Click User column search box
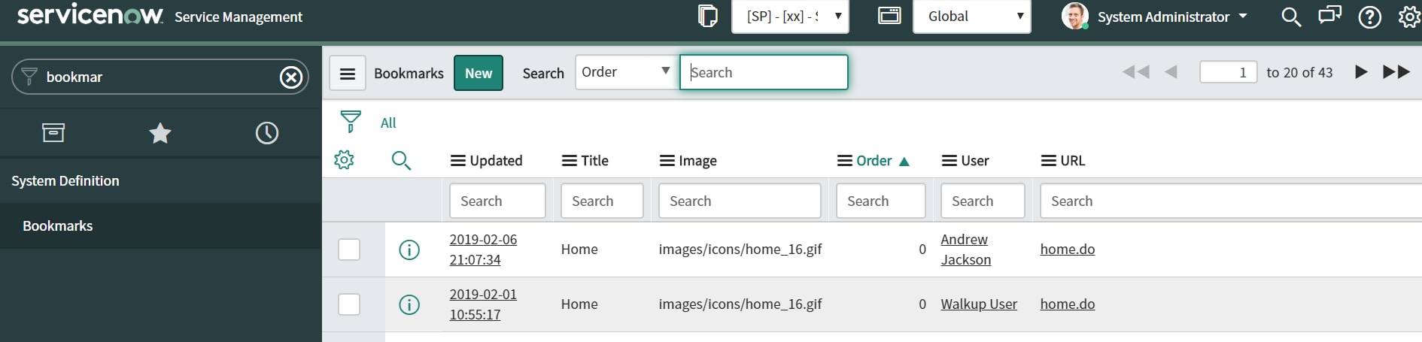The height and width of the screenshot is (342, 1422). tap(983, 201)
